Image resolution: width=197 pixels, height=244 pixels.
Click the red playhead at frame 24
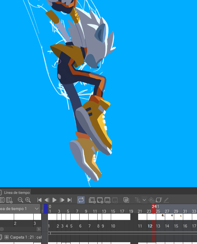click(154, 209)
